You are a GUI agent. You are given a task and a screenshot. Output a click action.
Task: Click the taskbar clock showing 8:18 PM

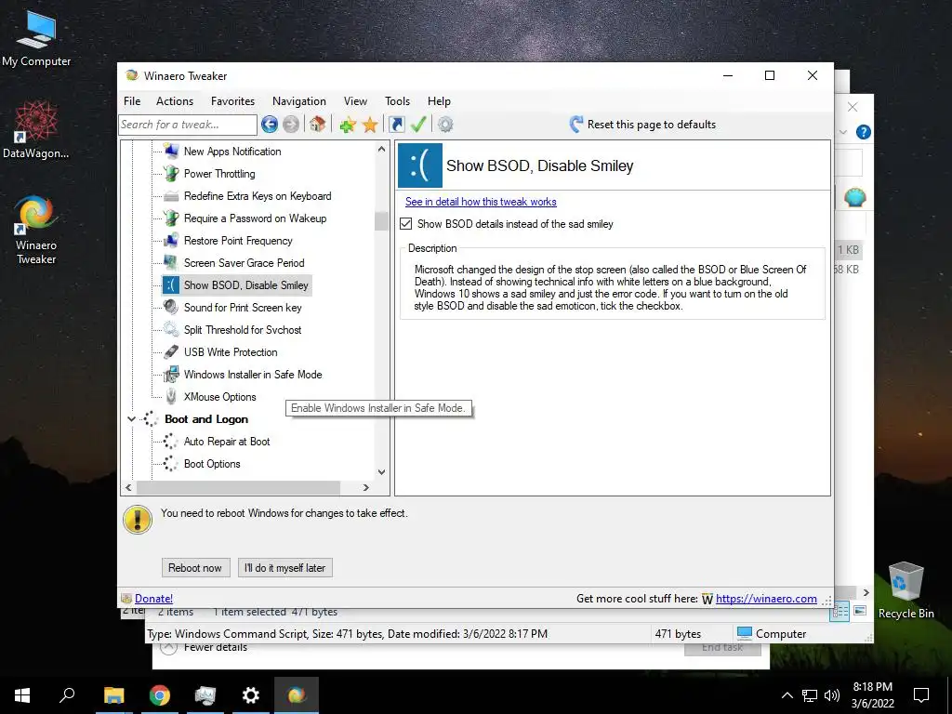(872, 695)
